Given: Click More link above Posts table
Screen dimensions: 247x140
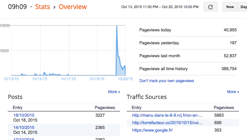Looking at the screenshot, I should (114, 92).
